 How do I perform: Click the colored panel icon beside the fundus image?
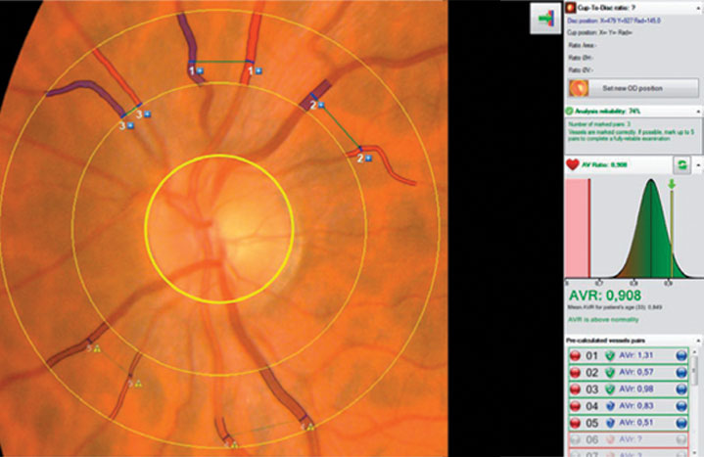click(x=543, y=20)
